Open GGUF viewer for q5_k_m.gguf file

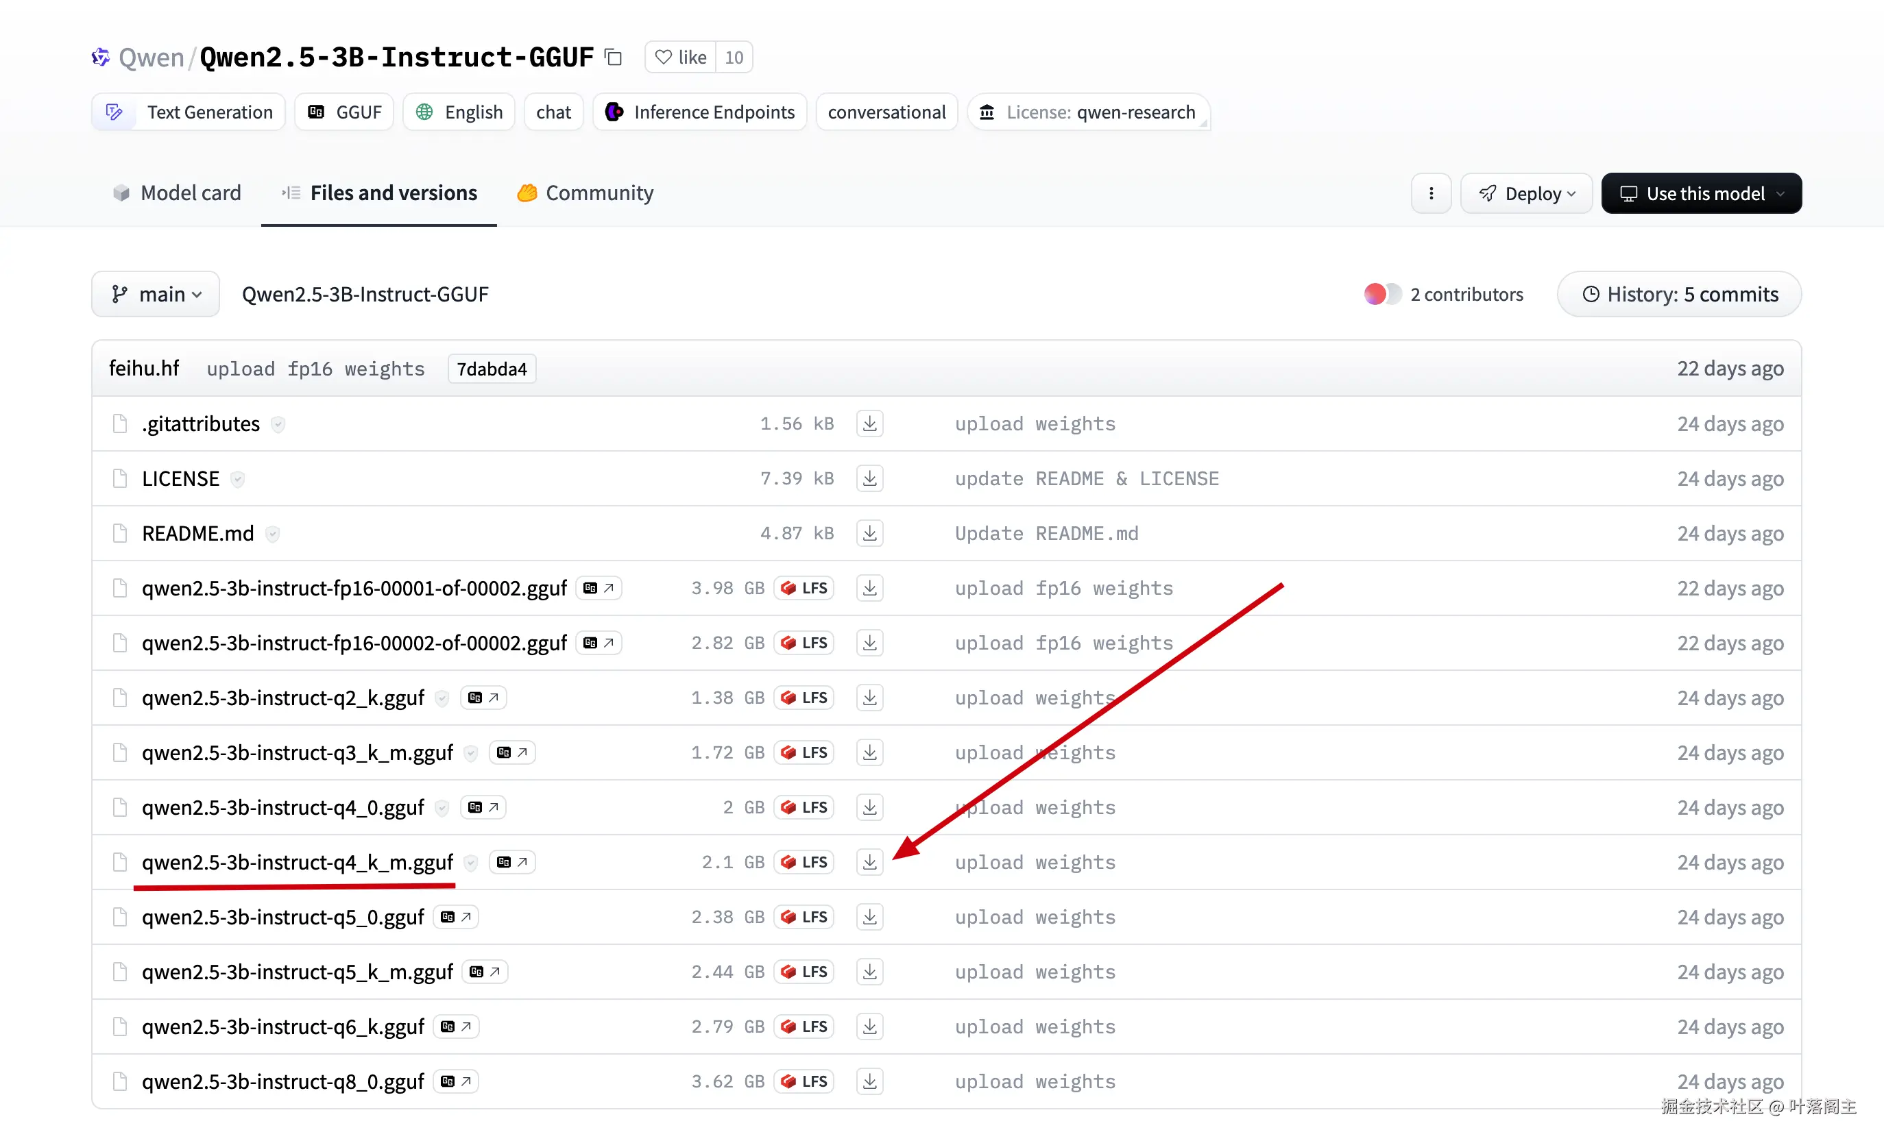point(485,972)
